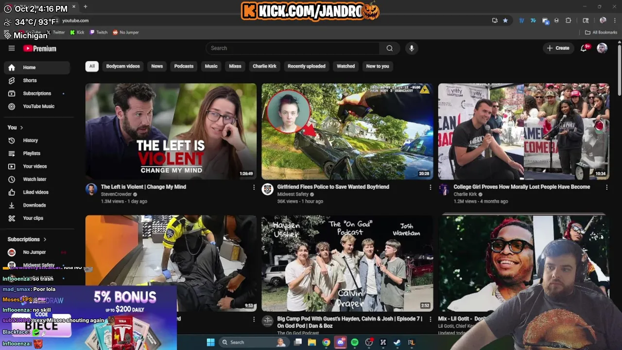
Task: Open OBS from the taskbar
Action: [369, 342]
